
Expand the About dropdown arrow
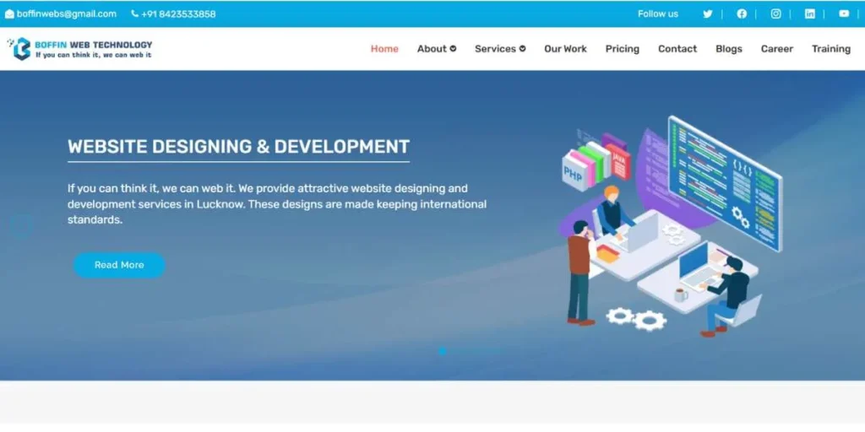[453, 48]
